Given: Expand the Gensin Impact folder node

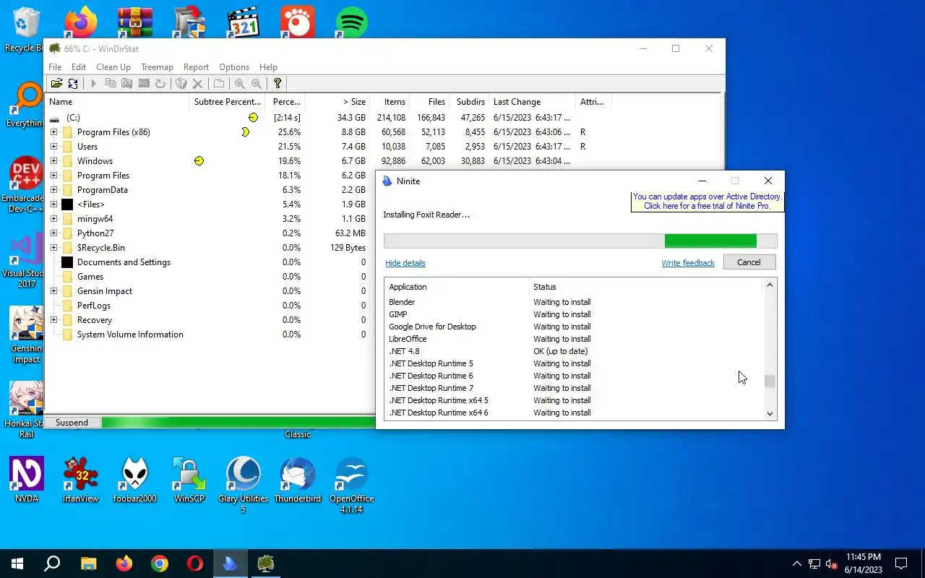Looking at the screenshot, I should (x=53, y=291).
